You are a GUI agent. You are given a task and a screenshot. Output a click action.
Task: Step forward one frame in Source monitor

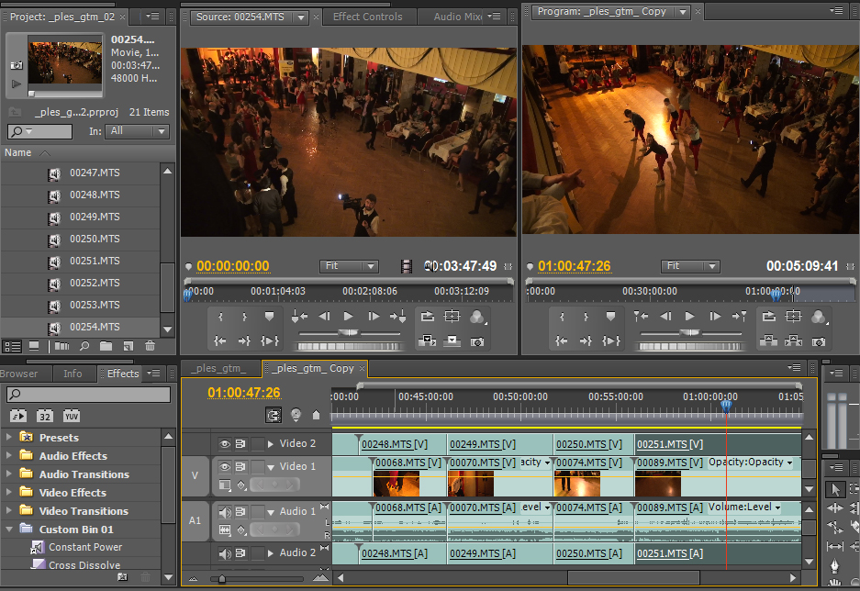pos(374,317)
